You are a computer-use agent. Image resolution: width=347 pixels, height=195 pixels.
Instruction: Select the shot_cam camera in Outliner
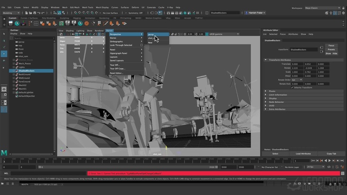click(x=23, y=56)
